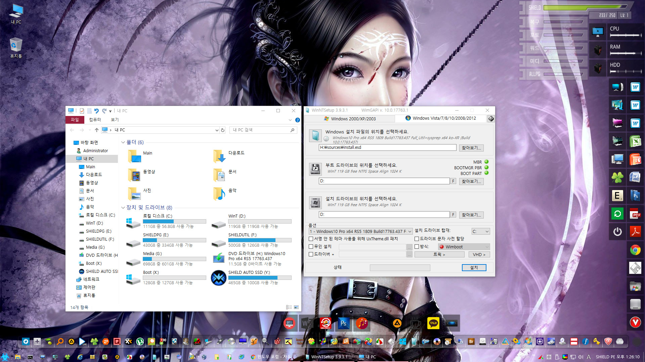Click the green refresh icon in right sidebar
This screenshot has width=645, height=362.
point(617,214)
